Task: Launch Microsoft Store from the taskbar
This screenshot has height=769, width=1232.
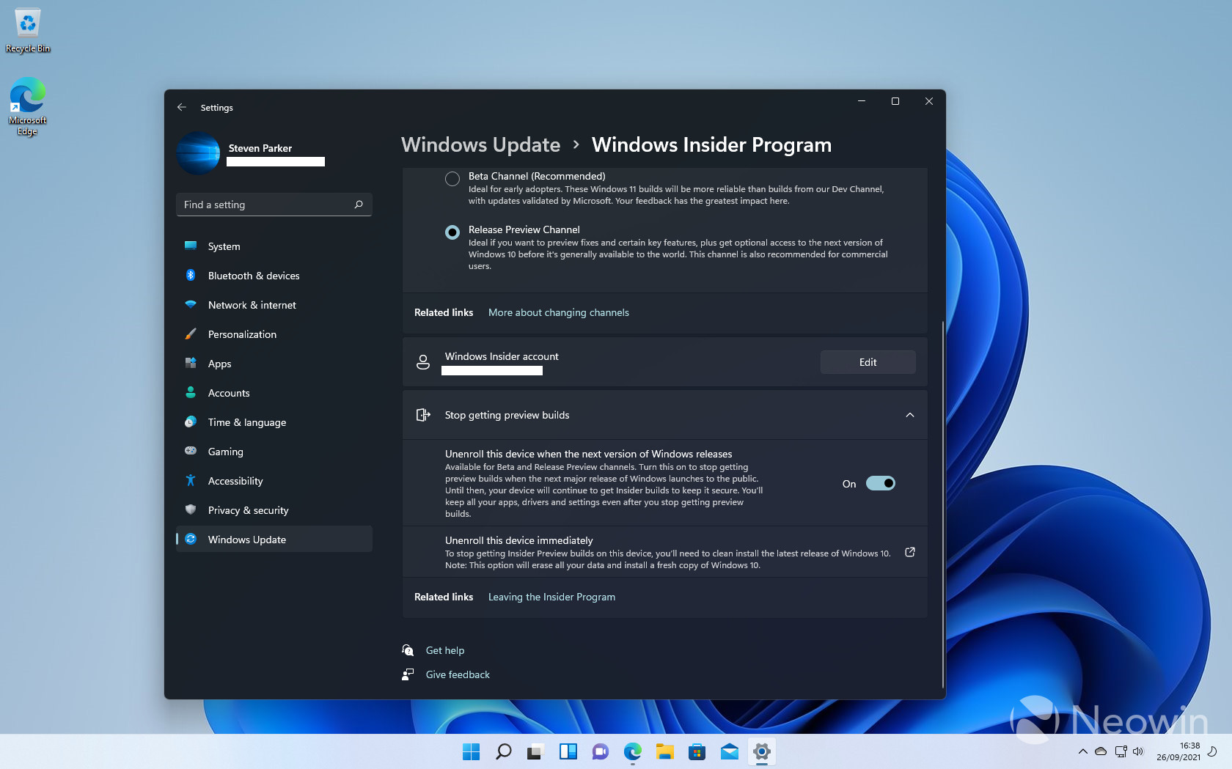Action: [x=697, y=751]
